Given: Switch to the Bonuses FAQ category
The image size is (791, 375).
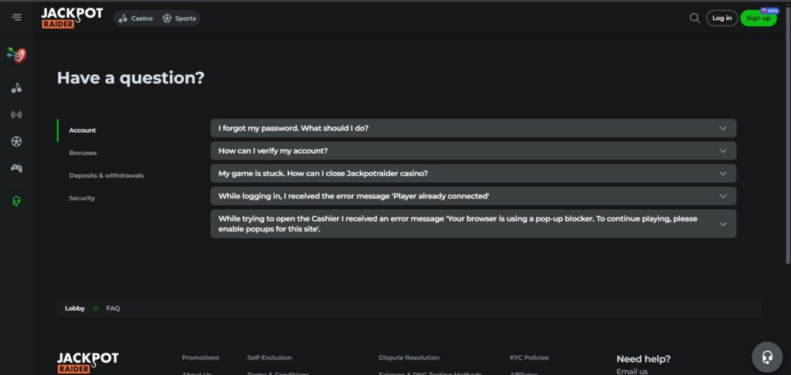Looking at the screenshot, I should pos(83,153).
